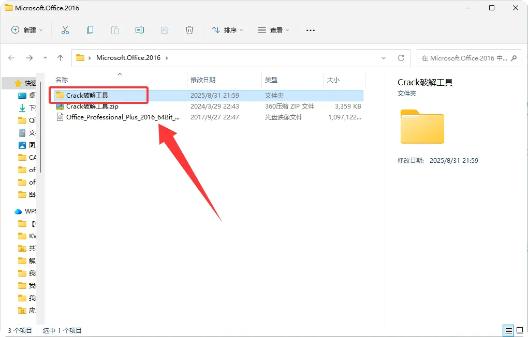Click the 360压缩 ZIP 文件 type cell
Screen dimensions: 528x337
pyautogui.click(x=289, y=106)
